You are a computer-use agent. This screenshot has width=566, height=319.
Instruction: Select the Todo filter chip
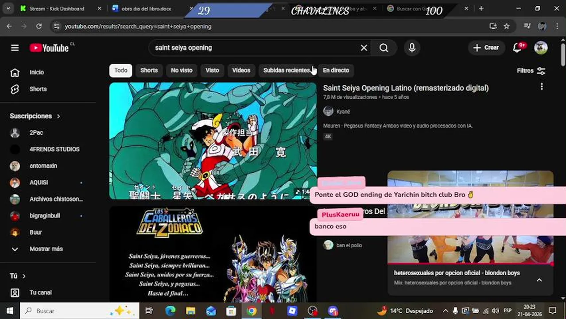[121, 70]
